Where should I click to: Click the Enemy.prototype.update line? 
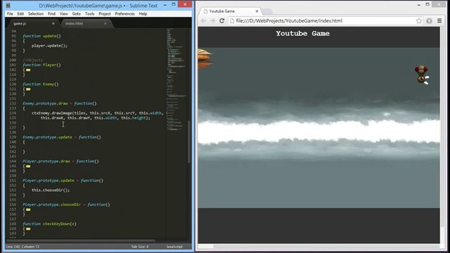point(62,137)
